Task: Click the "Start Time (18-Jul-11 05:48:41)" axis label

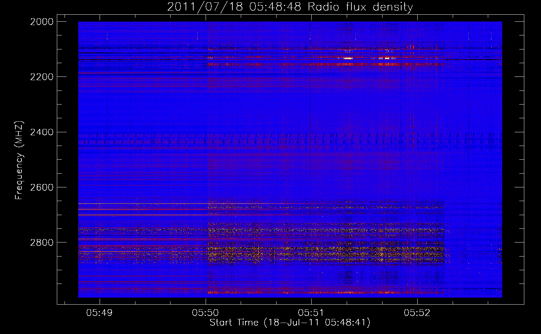Action: [290, 323]
